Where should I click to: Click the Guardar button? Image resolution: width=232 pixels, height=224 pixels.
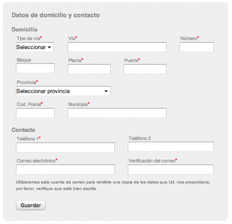coord(31,205)
